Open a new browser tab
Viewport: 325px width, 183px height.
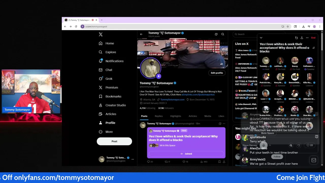[x=102, y=20]
